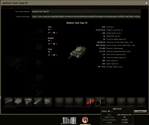Click the 'Standard shell penetration (mm)' label

(118, 51)
